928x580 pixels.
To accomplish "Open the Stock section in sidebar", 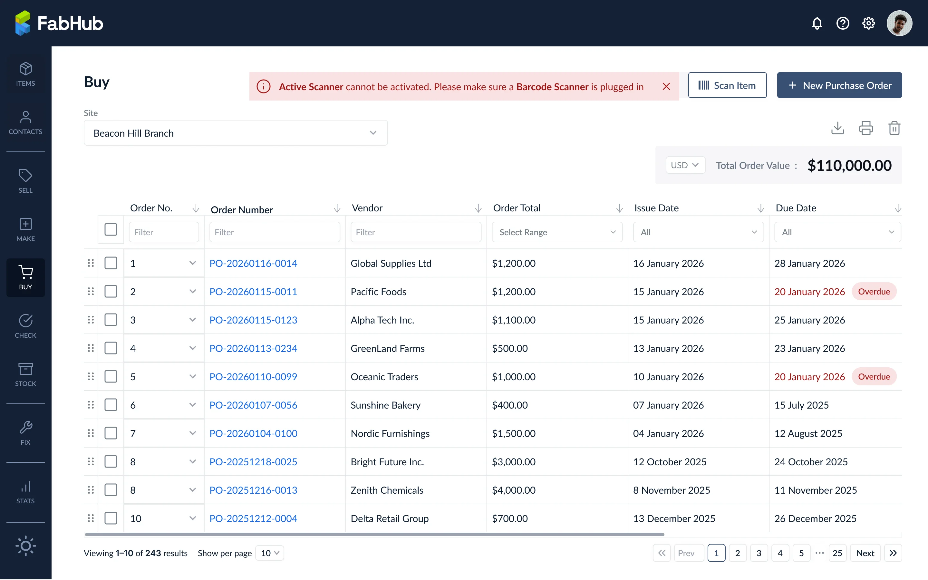I will (26, 374).
